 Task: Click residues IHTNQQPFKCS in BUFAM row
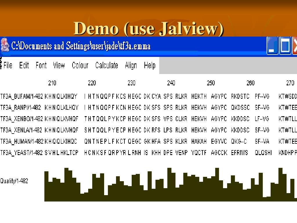tap(105, 96)
